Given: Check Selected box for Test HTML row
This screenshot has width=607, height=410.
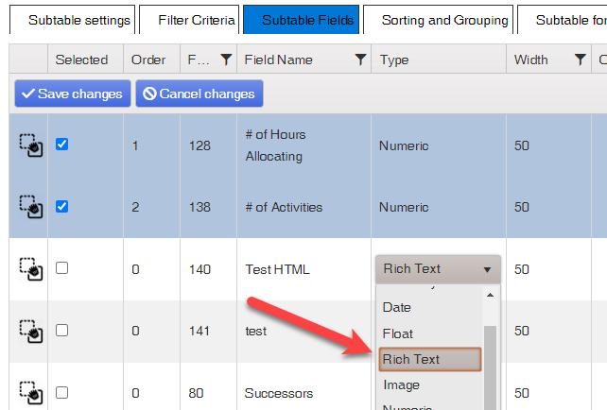Looking at the screenshot, I should (62, 267).
